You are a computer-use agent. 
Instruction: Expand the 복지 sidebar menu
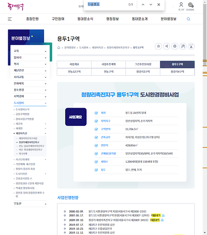click(30, 64)
